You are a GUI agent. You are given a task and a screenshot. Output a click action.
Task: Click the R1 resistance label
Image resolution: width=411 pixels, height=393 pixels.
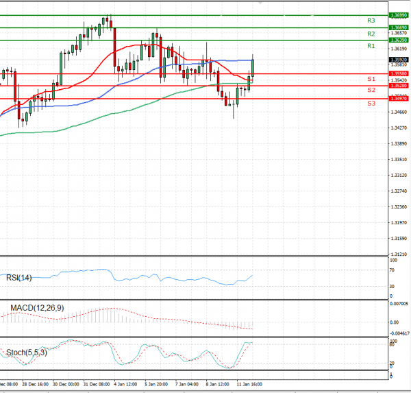pos(371,46)
